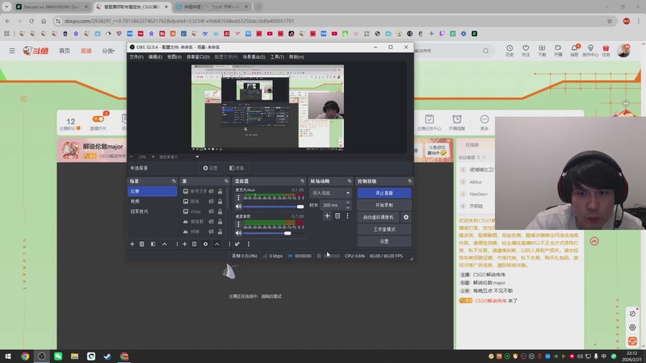Open OBS 文件(F) menu
646x363 pixels.
pos(136,56)
